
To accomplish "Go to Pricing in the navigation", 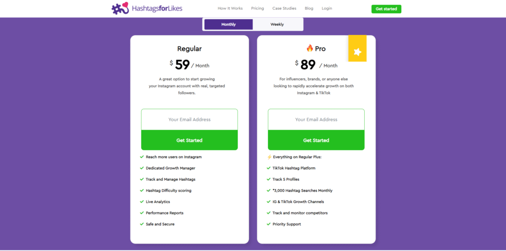I will 257,8.
